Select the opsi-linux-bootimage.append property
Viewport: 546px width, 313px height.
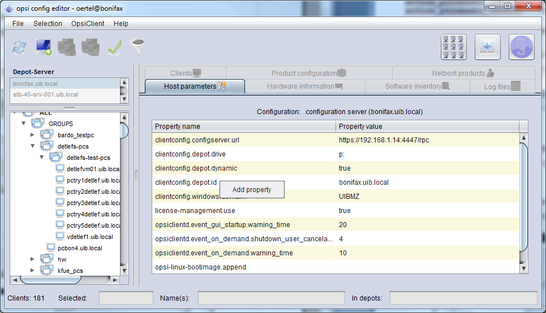[x=336, y=267]
